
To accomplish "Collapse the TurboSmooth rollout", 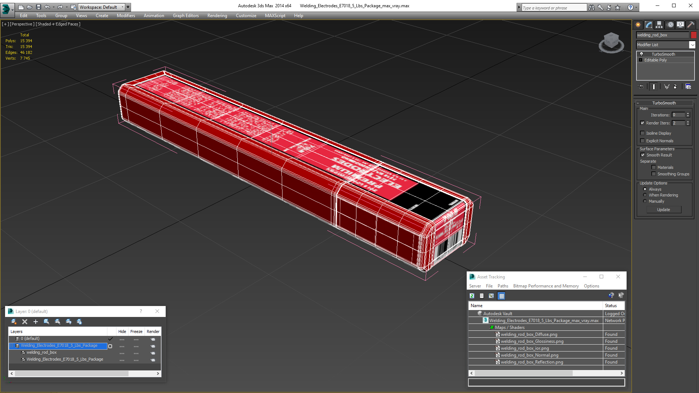I will [664, 103].
